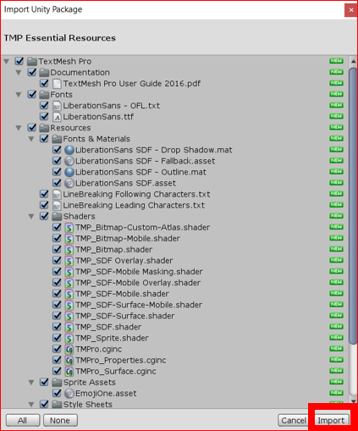This screenshot has width=358, height=431.
Task: Click the Fonts & Materials folder icon
Action: coord(57,139)
